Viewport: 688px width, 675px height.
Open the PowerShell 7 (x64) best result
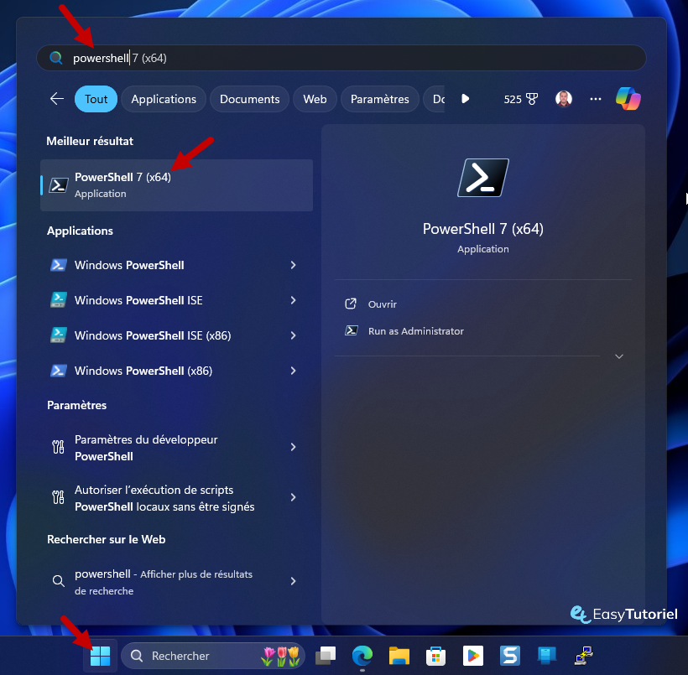tap(176, 185)
